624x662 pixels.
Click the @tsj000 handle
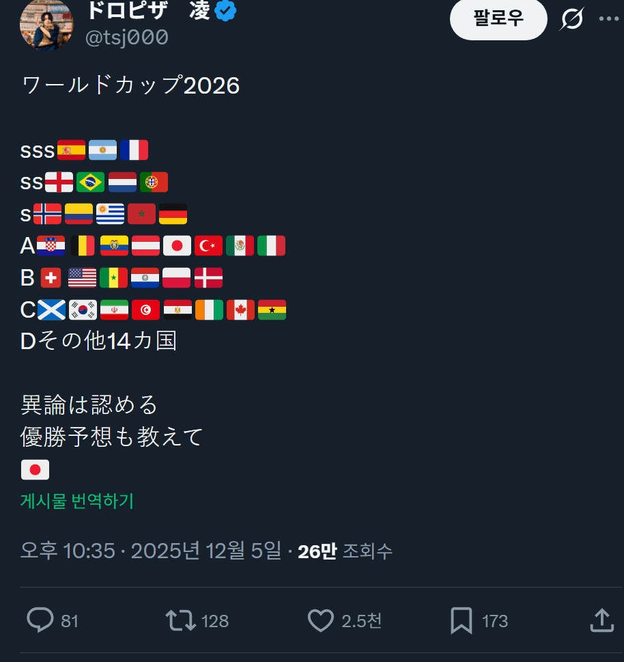point(126,38)
